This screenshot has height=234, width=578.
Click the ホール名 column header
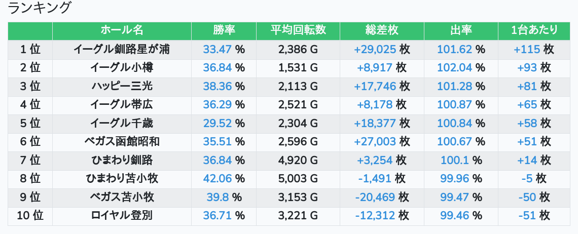(122, 30)
